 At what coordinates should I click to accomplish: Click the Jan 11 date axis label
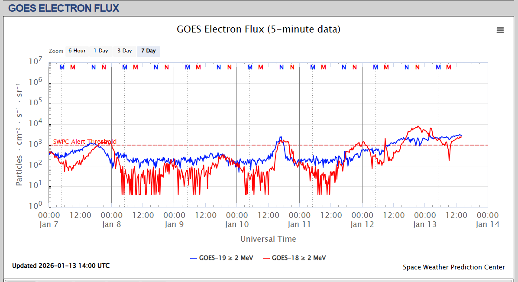click(299, 224)
